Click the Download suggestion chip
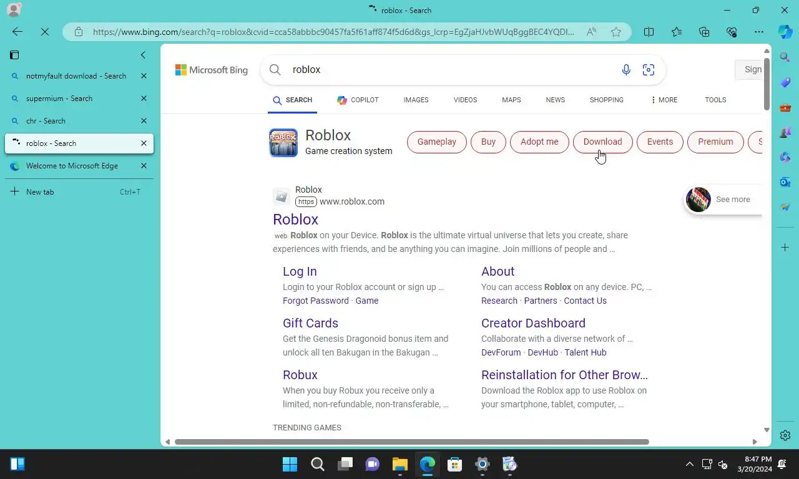This screenshot has width=799, height=479. (602, 142)
